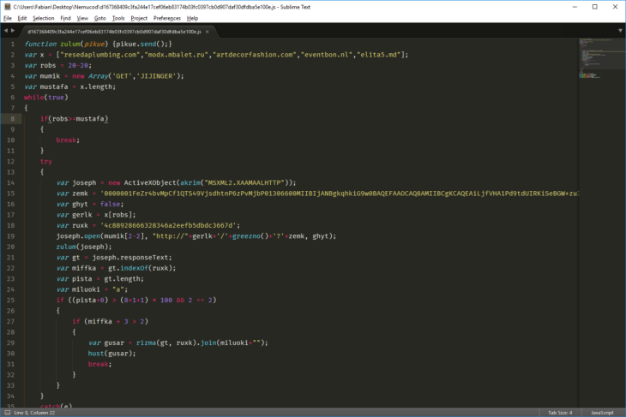
Task: Select the open .js file tab
Action: point(114,32)
